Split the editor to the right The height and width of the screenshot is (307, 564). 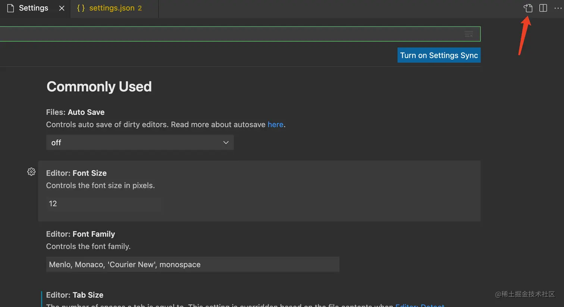(x=543, y=8)
